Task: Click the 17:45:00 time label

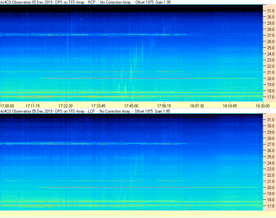Action: pos(131,106)
